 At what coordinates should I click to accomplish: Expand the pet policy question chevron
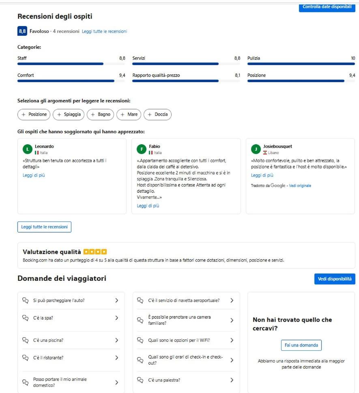coord(116,382)
